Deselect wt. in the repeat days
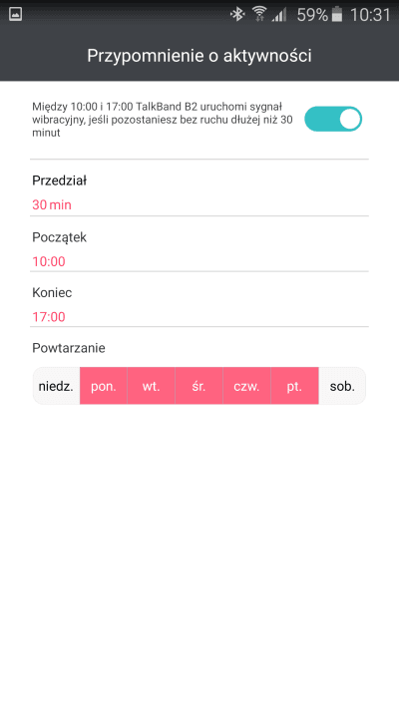 point(151,386)
